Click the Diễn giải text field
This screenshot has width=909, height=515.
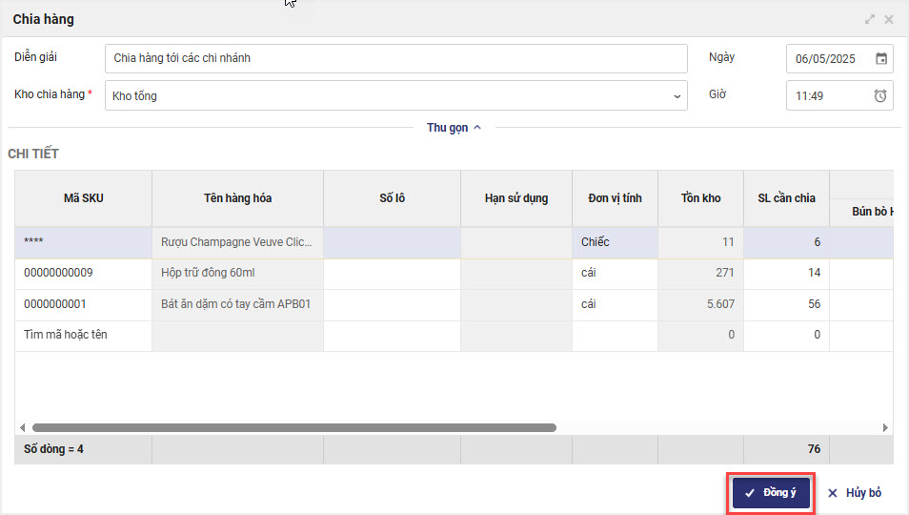(x=395, y=58)
